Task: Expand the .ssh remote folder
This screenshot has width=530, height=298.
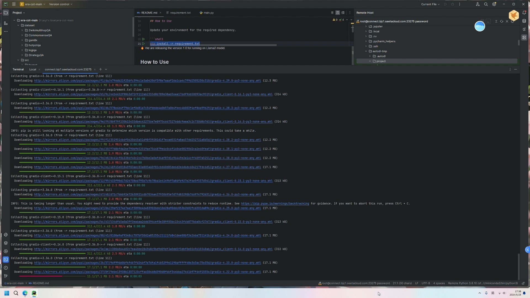Action: click(x=366, y=46)
